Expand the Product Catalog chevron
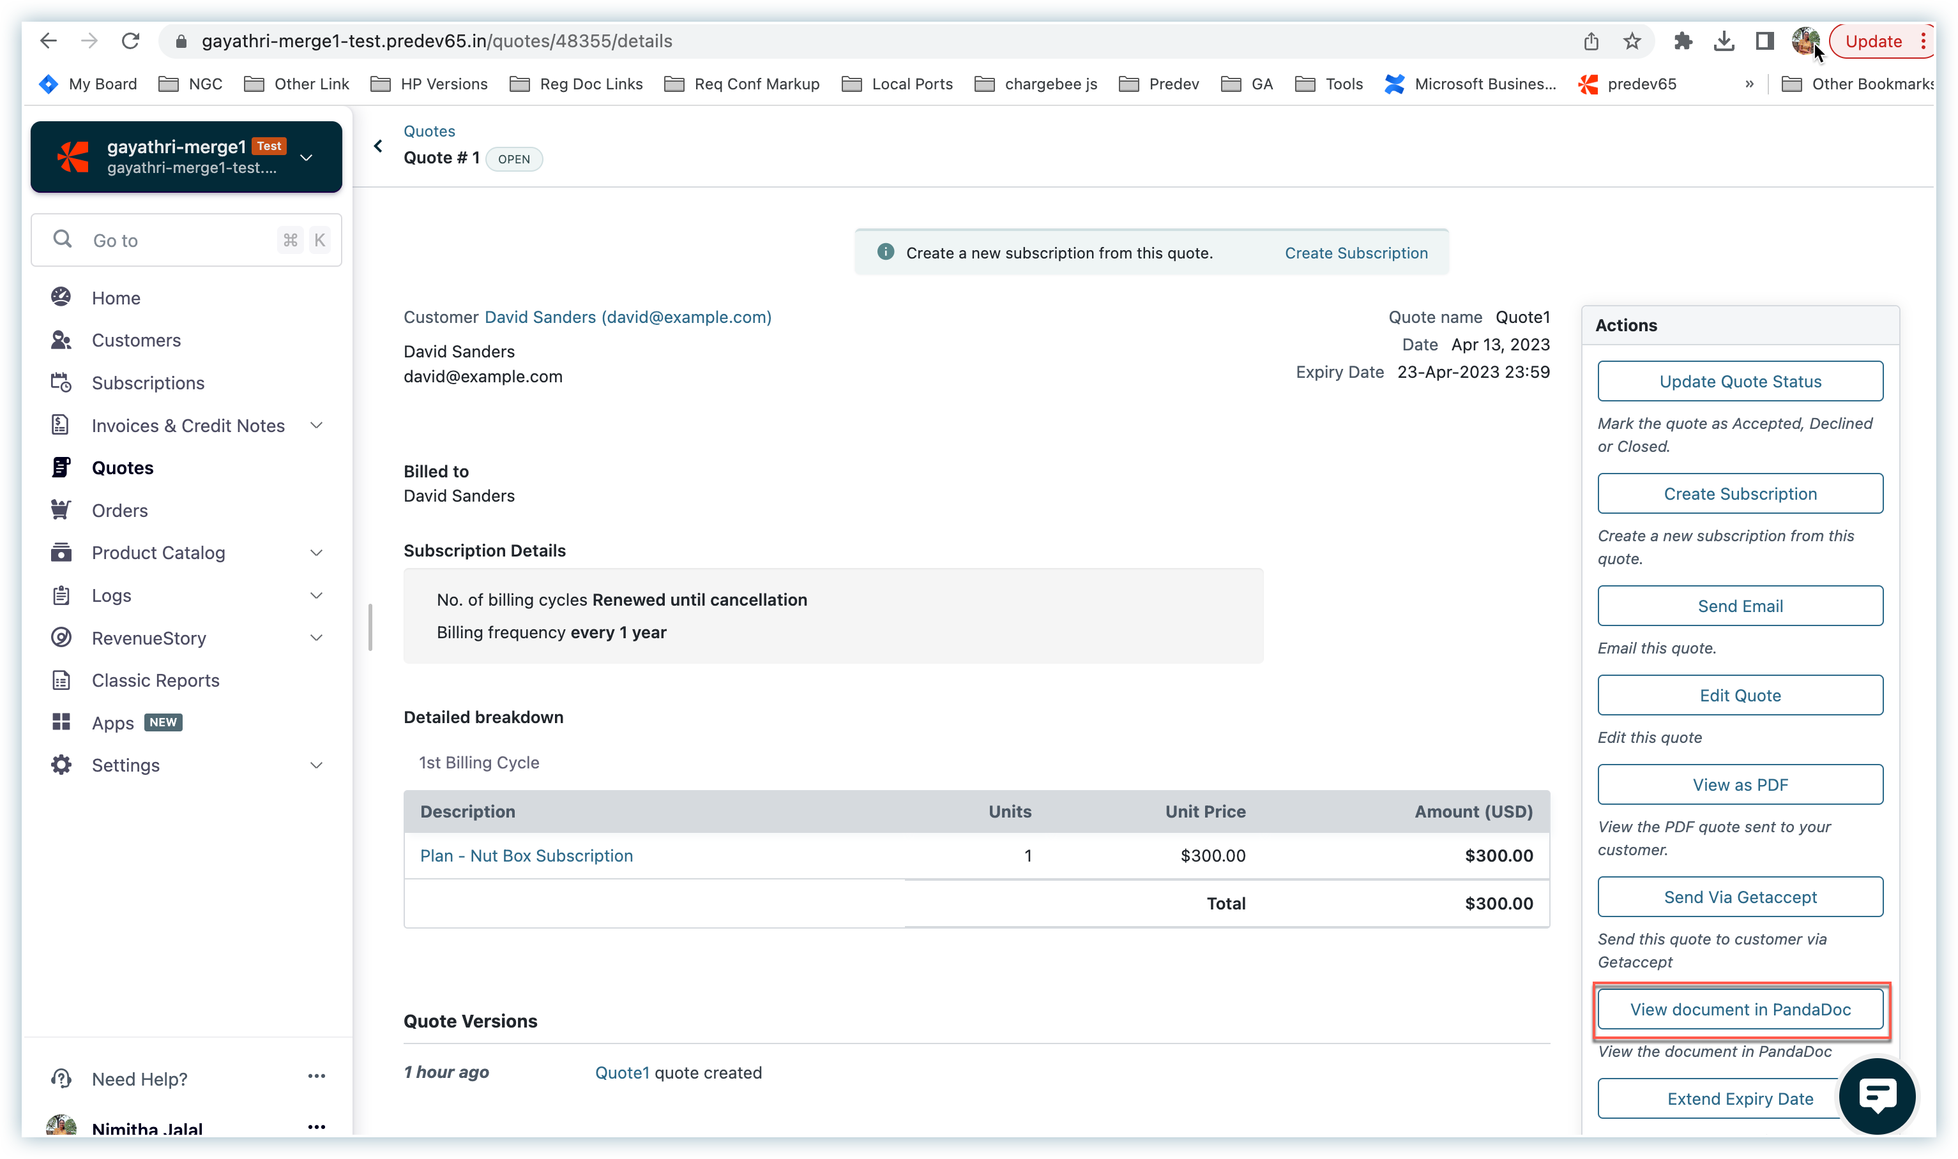The height and width of the screenshot is (1159, 1958). [317, 553]
